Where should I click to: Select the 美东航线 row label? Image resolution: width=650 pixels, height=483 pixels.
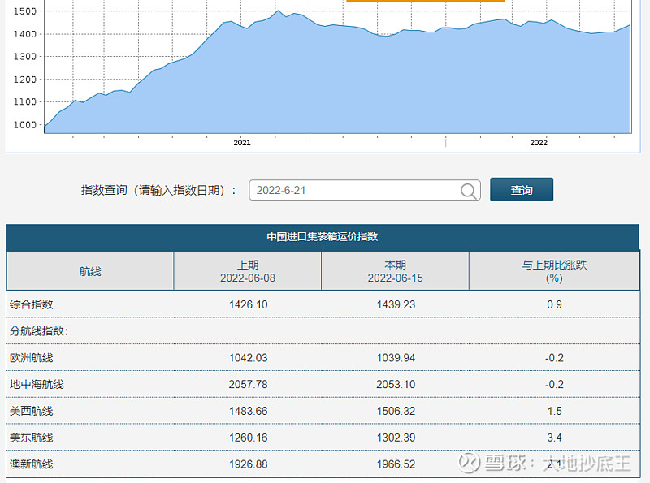31,438
